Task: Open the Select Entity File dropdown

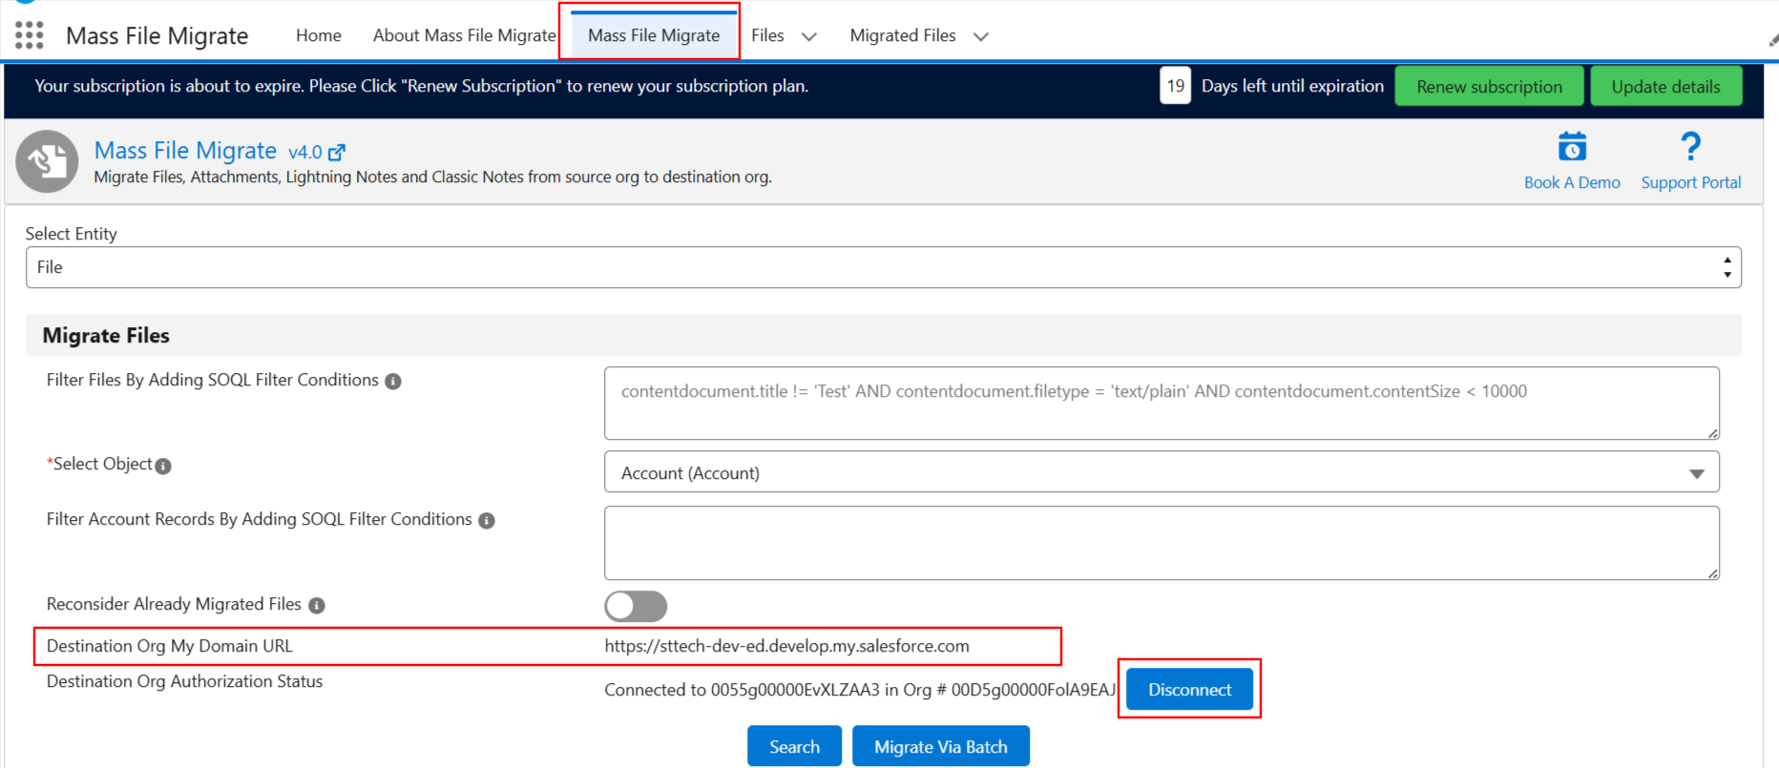Action: click(x=883, y=267)
